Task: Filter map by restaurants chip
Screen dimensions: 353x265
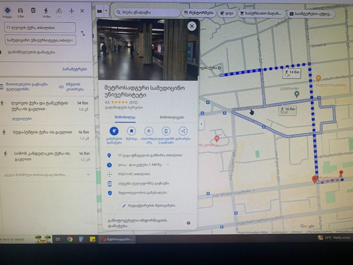Action: [199, 13]
